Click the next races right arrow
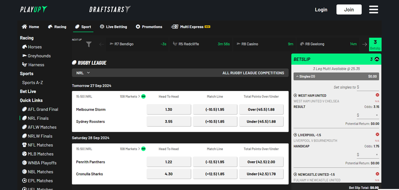This screenshot has height=190, width=399. click(365, 44)
